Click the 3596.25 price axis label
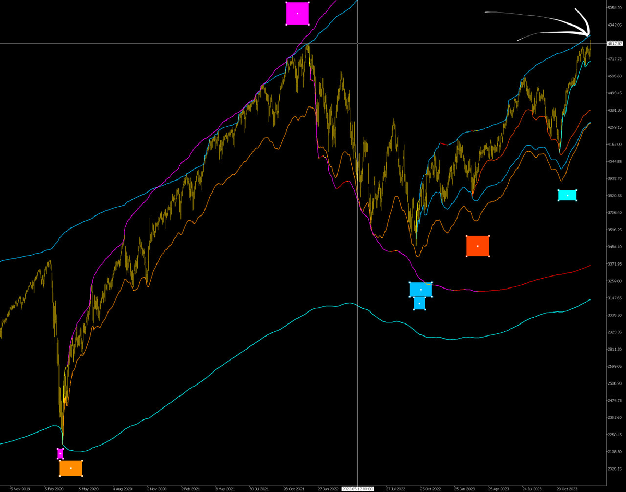Image resolution: width=626 pixels, height=492 pixels. point(616,230)
